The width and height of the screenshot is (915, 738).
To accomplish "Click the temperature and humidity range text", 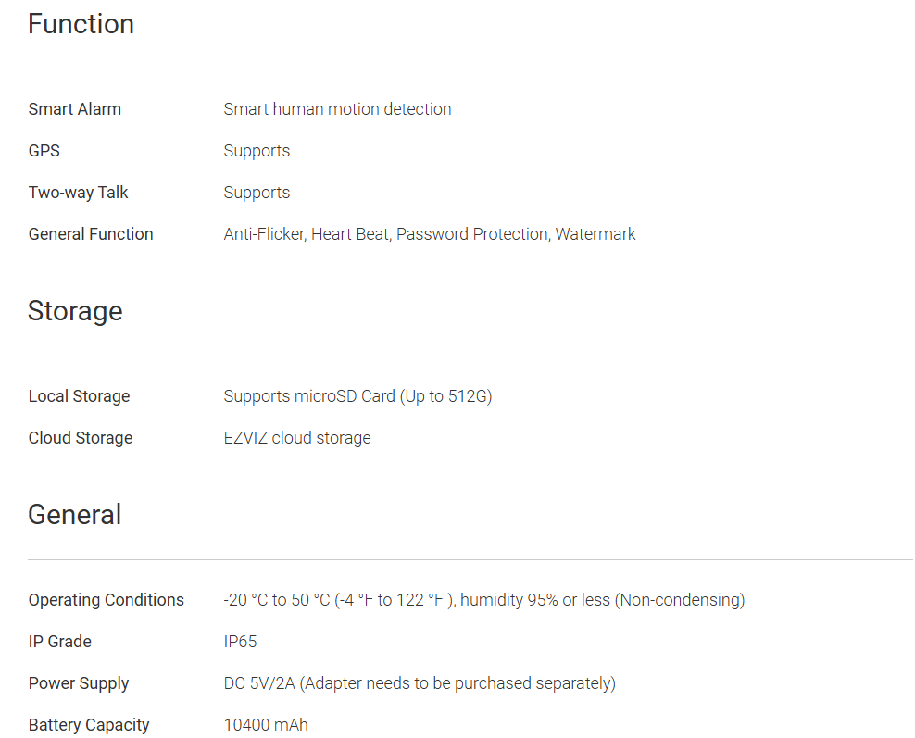I will pos(483,600).
